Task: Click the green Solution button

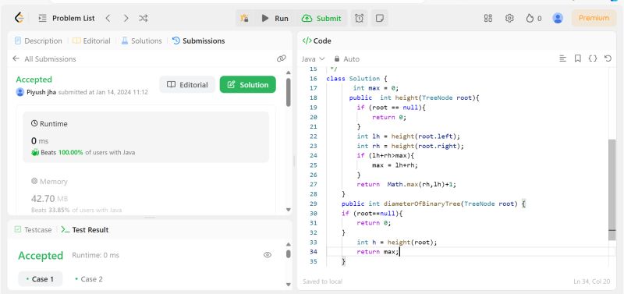Action: click(x=247, y=84)
